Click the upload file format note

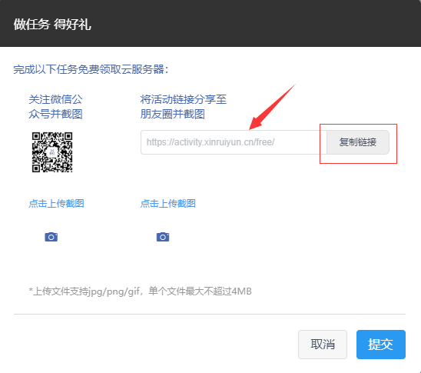pyautogui.click(x=140, y=291)
